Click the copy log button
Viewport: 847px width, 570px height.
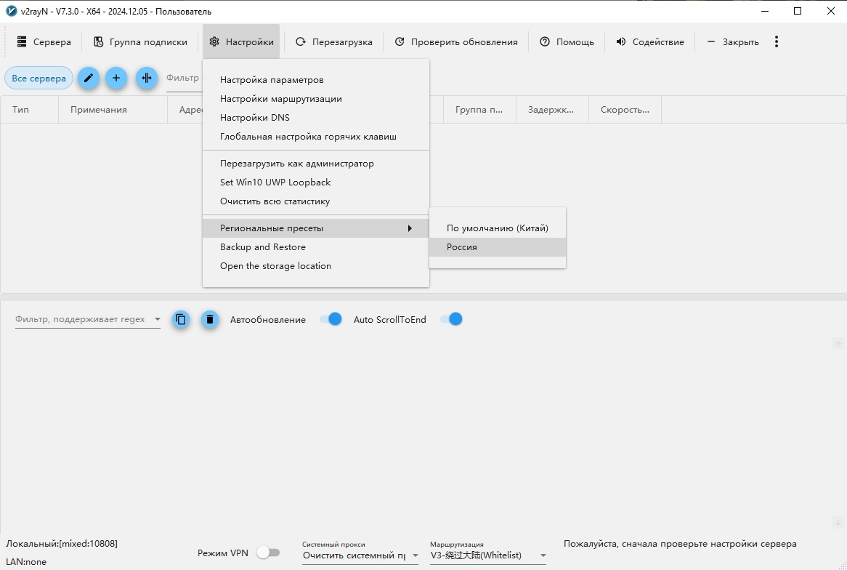[181, 320]
